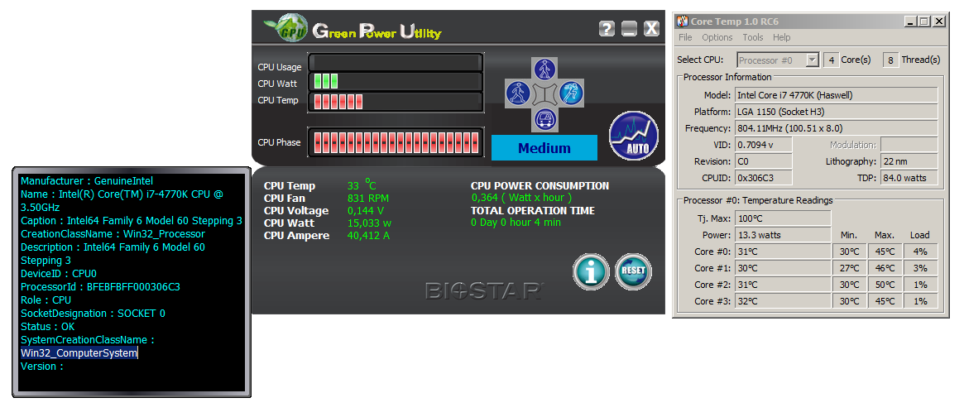Click the Medium mode label
This screenshot has height=417, width=964.
click(544, 148)
